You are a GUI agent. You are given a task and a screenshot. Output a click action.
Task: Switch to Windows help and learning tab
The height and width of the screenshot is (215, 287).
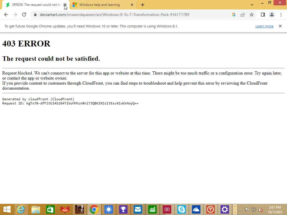tap(99, 5)
